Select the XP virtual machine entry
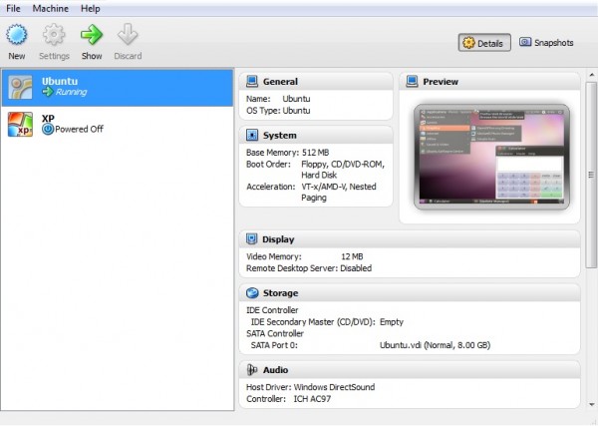The height and width of the screenshot is (426, 598). point(118,125)
